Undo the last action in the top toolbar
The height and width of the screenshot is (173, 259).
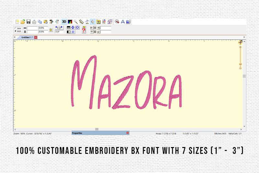(51, 22)
